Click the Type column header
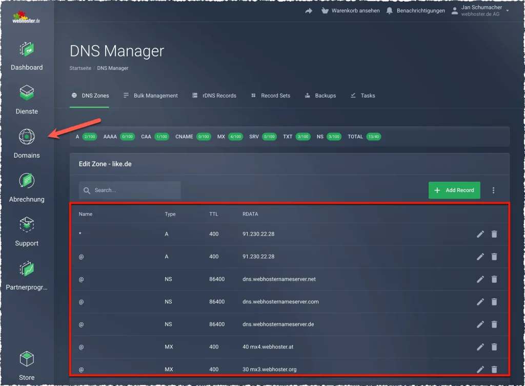The height and width of the screenshot is (386, 525). (x=170, y=214)
